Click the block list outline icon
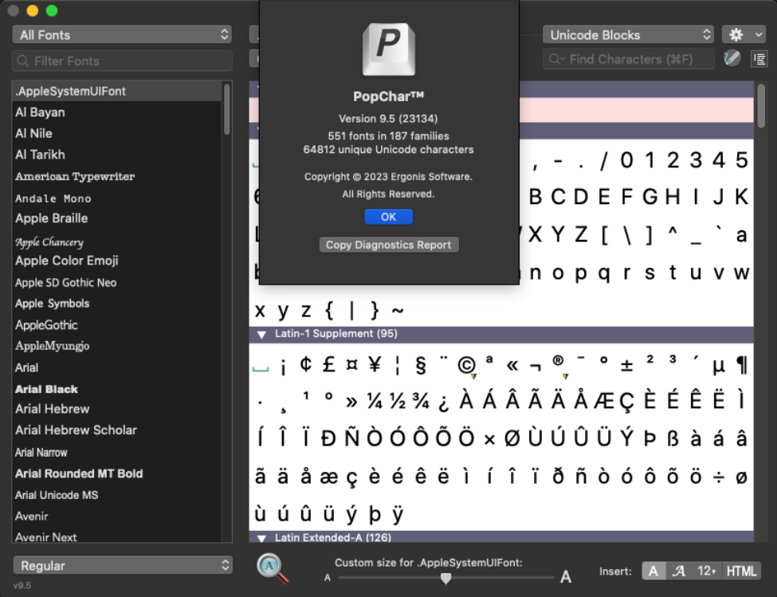This screenshot has width=777, height=597. 759,58
